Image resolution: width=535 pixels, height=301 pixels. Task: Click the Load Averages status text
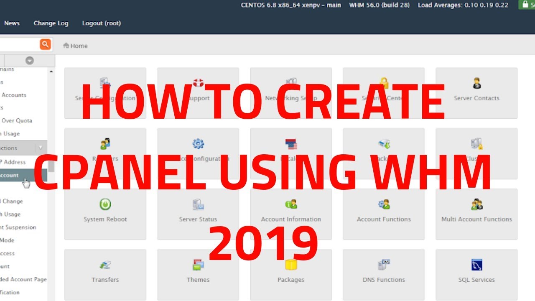pos(463,5)
